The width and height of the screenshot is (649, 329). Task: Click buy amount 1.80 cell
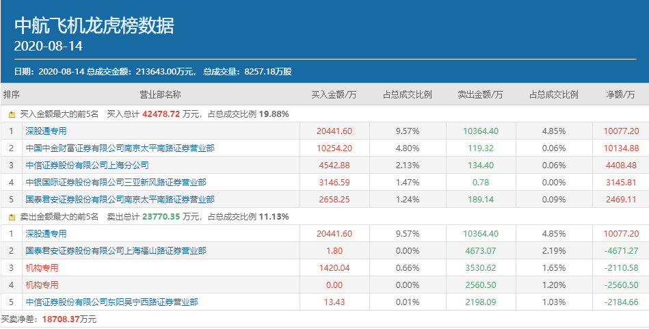pyautogui.click(x=334, y=251)
